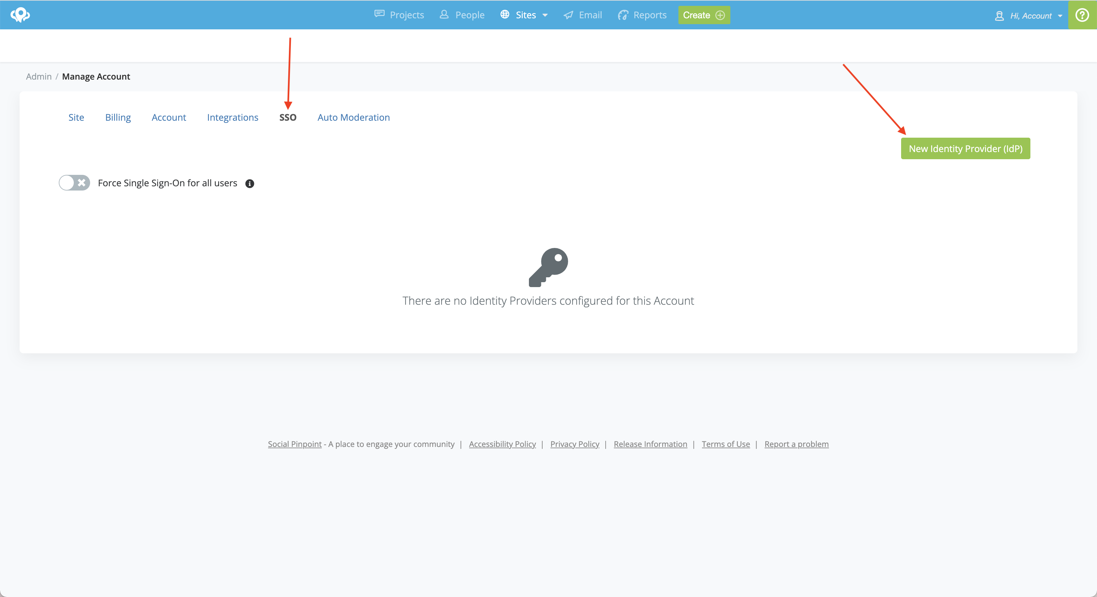Click the Manage Account breadcrumb text
Viewport: 1097px width, 597px height.
click(96, 77)
